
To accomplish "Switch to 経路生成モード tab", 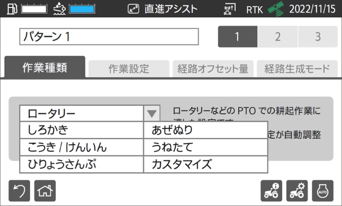I will pyautogui.click(x=297, y=69).
